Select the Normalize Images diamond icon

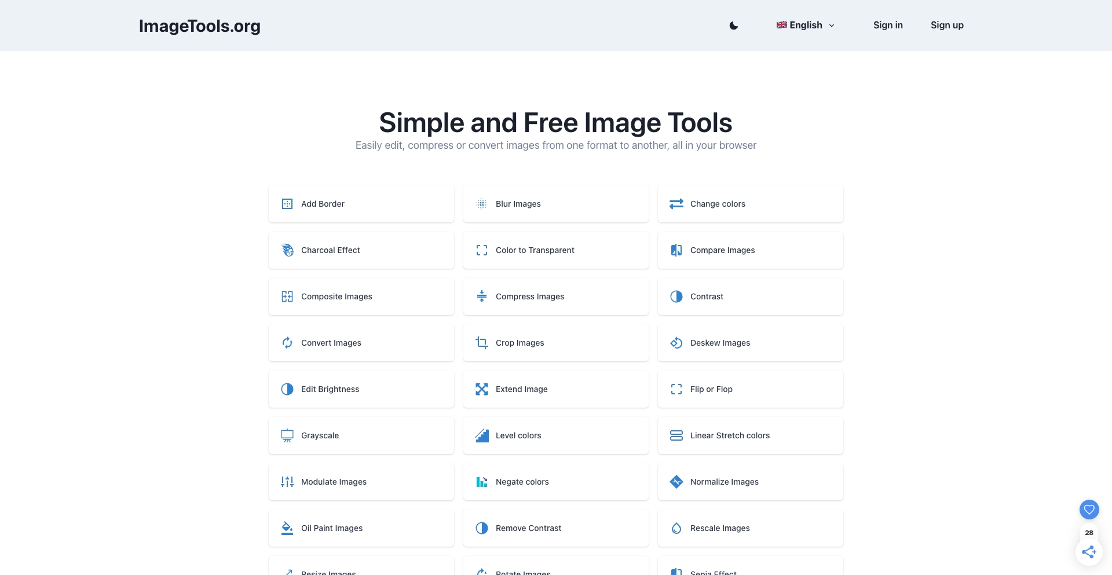click(x=676, y=482)
